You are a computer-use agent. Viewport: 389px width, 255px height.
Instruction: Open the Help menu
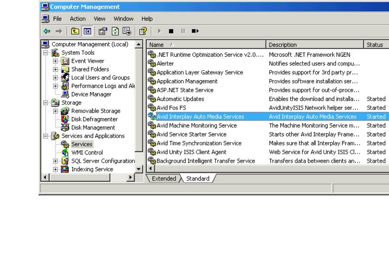point(147,19)
